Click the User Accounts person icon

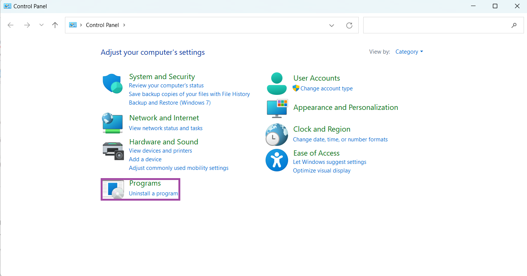(x=277, y=83)
